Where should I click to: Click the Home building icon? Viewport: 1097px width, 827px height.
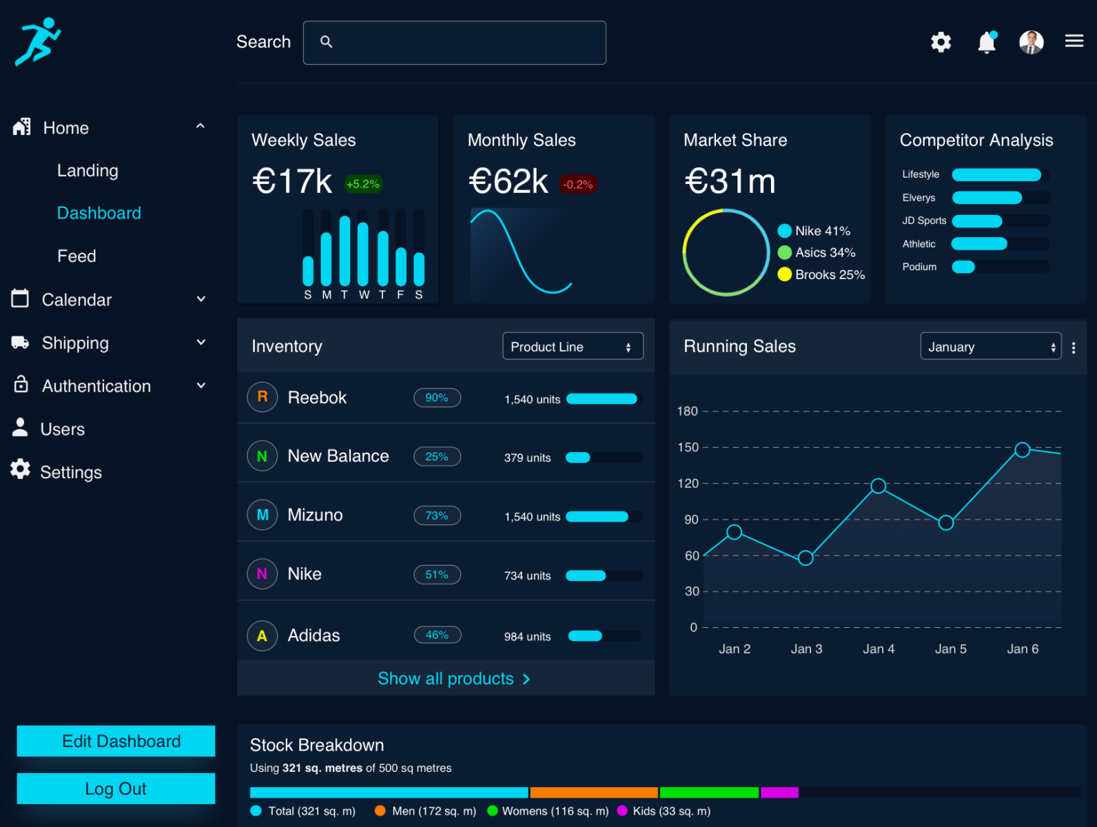21,127
